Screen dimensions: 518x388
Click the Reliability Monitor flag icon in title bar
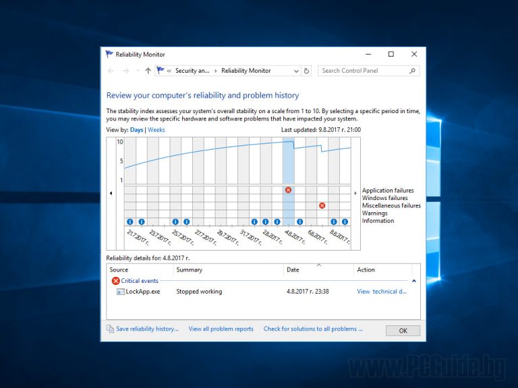pyautogui.click(x=109, y=54)
